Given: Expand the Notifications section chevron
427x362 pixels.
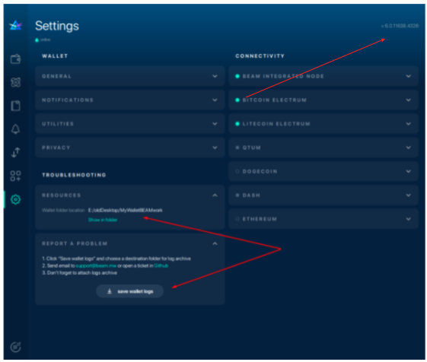Looking at the screenshot, I should click(x=215, y=100).
